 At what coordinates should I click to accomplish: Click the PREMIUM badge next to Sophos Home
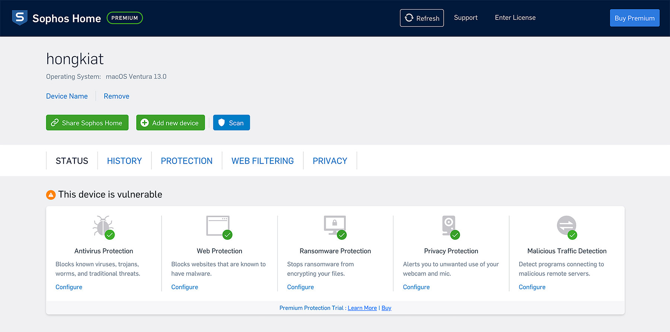point(125,18)
